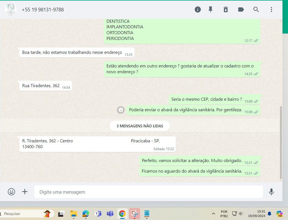Screen dimensions: 288x220
Task: Open Google Chrome from the taskbar
Action: click(122, 214)
